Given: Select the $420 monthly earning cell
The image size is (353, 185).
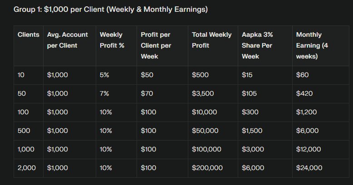Looking at the screenshot, I should click(x=304, y=93).
